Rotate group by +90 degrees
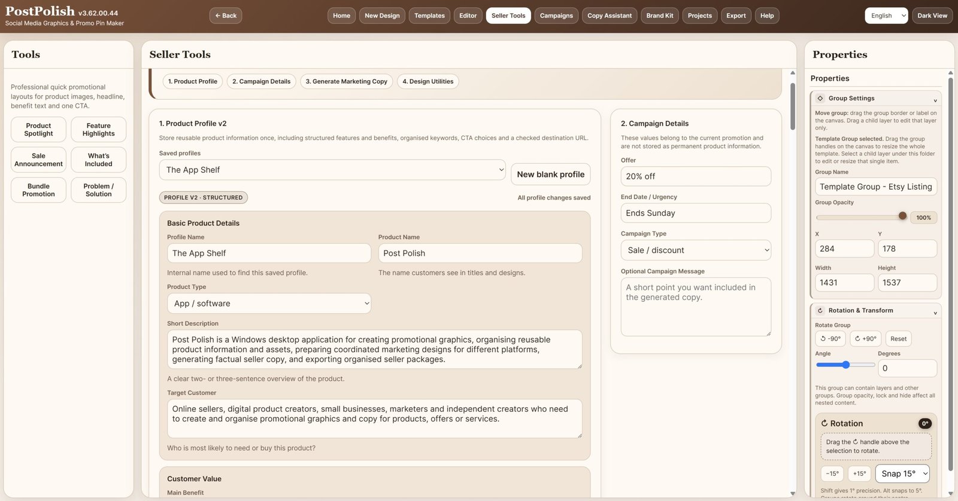Image resolution: width=958 pixels, height=501 pixels. (865, 338)
